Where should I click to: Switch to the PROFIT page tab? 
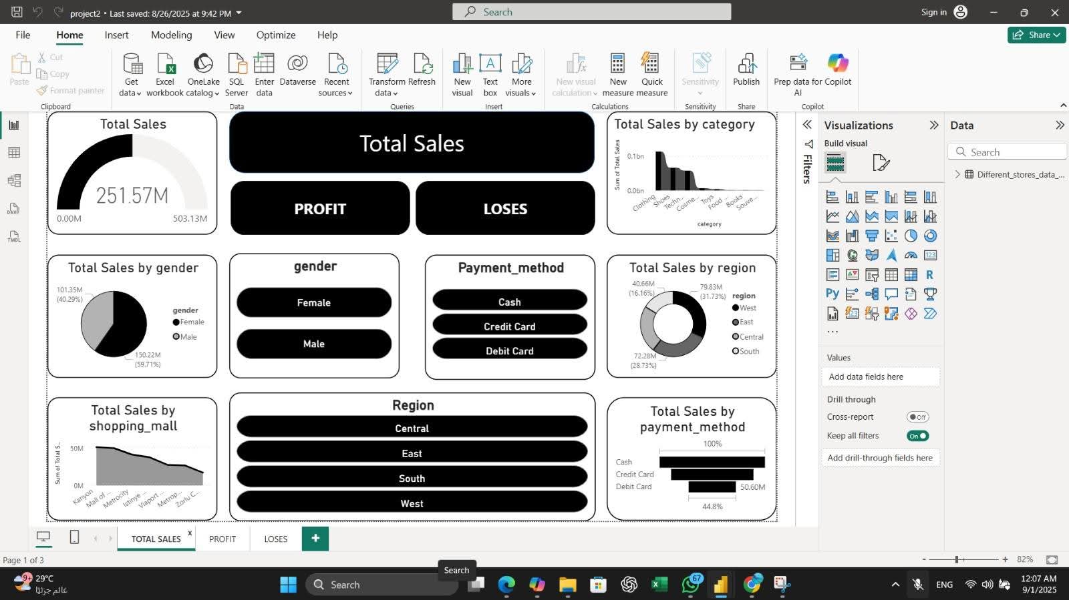[x=222, y=539]
